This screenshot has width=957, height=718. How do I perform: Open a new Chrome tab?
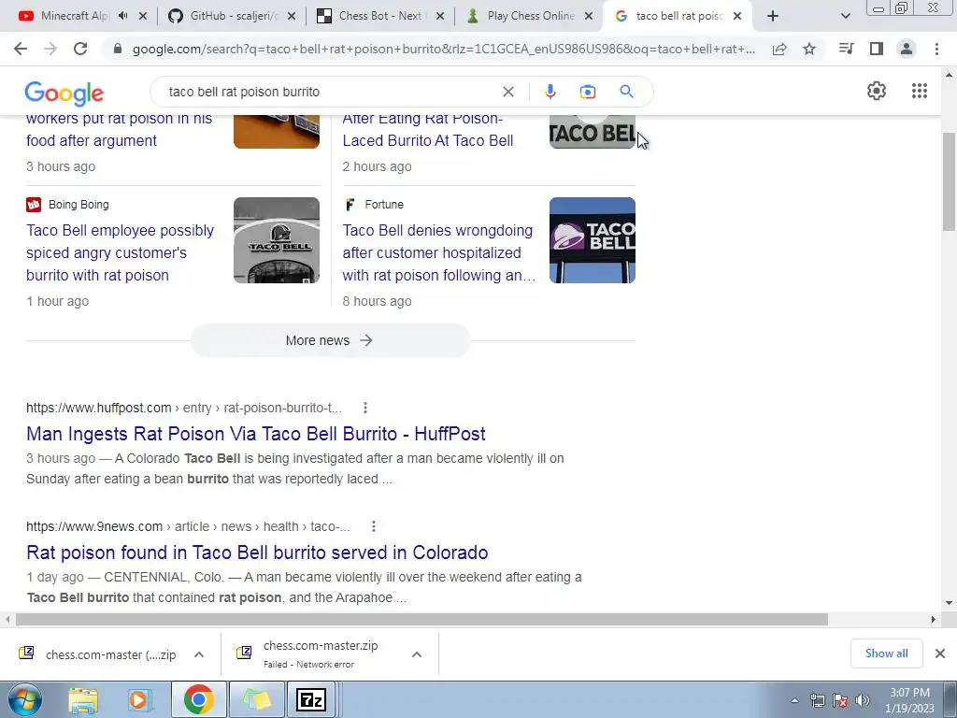tap(773, 16)
